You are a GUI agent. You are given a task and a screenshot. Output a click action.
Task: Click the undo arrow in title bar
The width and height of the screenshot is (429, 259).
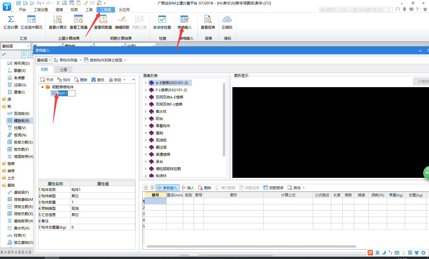[x=39, y=3]
